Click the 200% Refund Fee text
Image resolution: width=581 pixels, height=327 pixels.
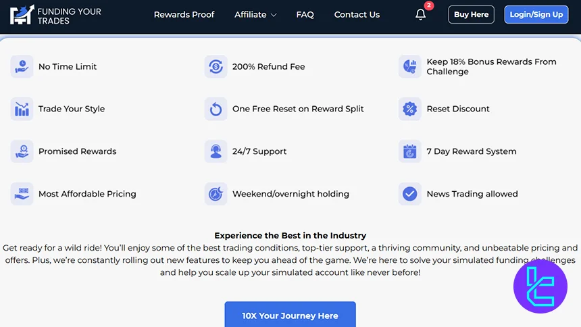pos(269,67)
